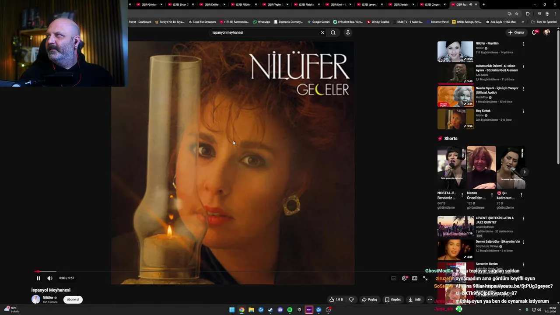The width and height of the screenshot is (560, 315).
Task: Open video settings gear
Action: click(x=404, y=278)
